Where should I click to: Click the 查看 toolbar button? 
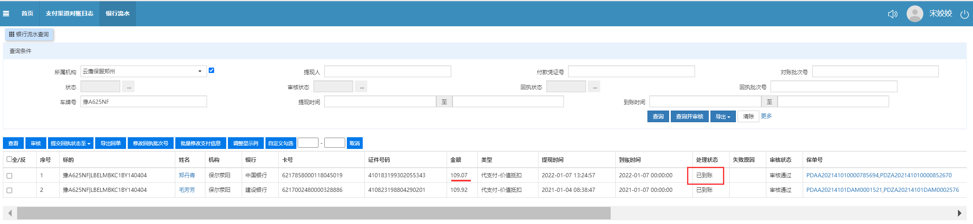click(x=13, y=143)
